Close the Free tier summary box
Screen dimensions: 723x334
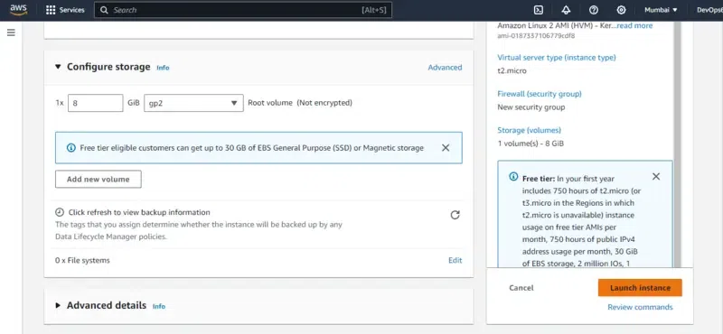pos(656,176)
